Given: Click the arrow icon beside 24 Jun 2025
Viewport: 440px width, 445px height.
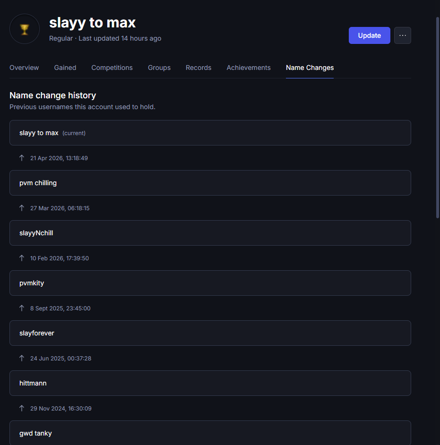Looking at the screenshot, I should click(22, 358).
